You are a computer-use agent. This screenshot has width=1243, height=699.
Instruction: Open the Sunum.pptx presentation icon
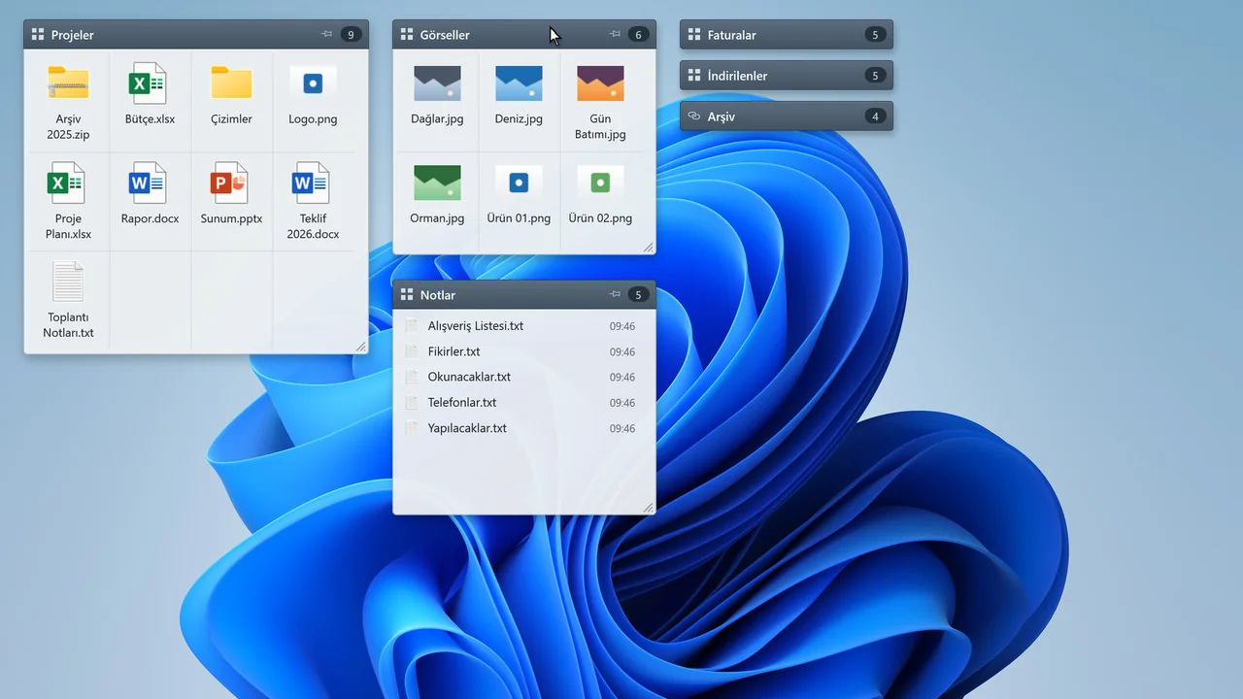[231, 183]
